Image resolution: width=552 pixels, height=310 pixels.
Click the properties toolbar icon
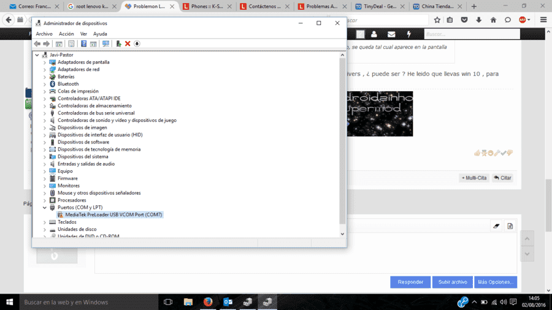click(71, 43)
